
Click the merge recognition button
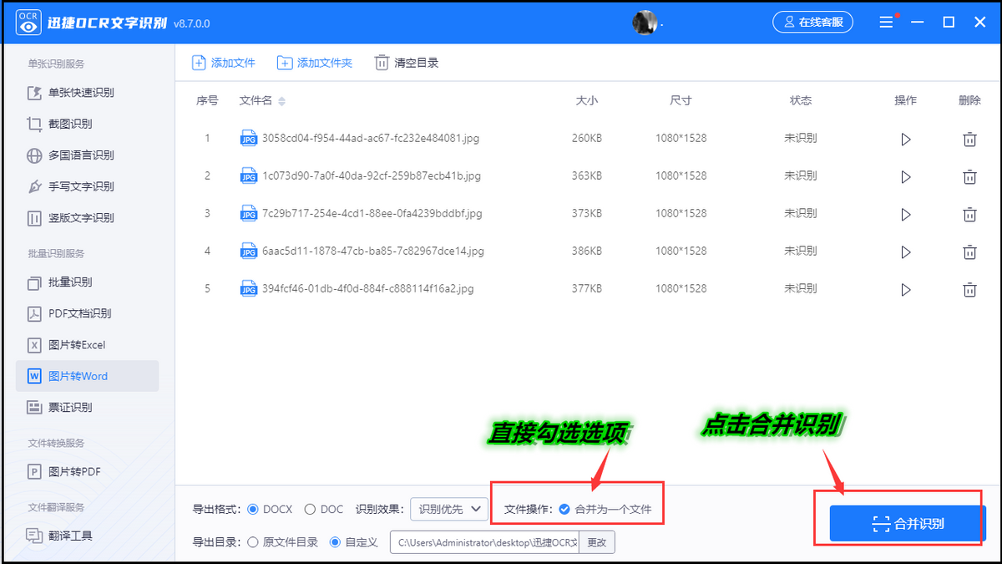(908, 524)
